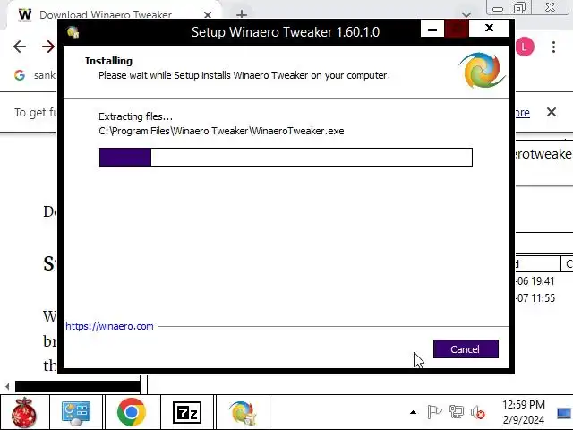The image size is (573, 430).
Task: Cancel the Winaero Tweaker installation
Action: (466, 348)
